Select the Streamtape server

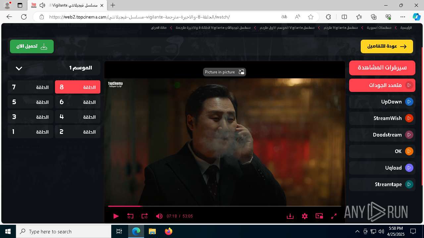[x=382, y=184]
